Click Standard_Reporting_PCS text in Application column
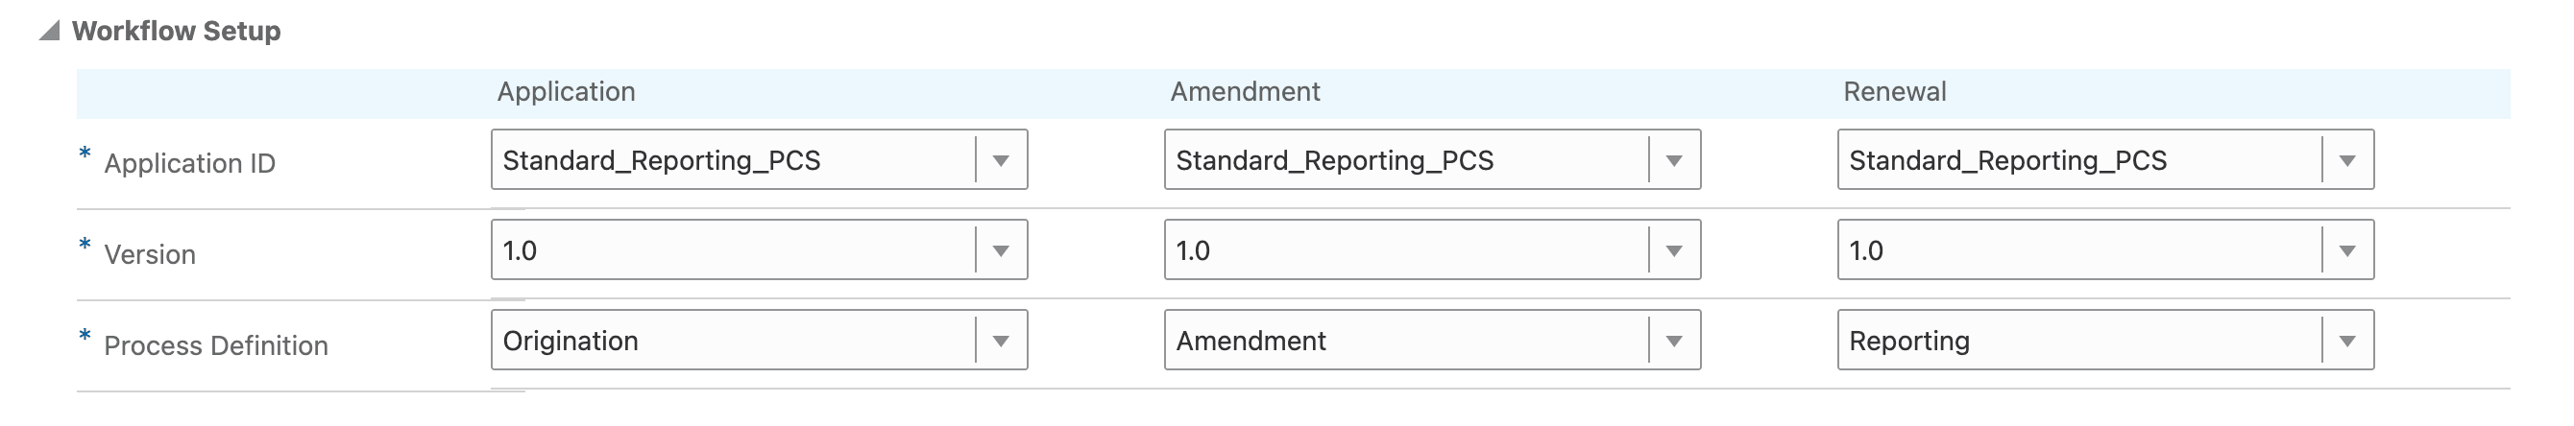The width and height of the screenshot is (2574, 426). point(662,160)
